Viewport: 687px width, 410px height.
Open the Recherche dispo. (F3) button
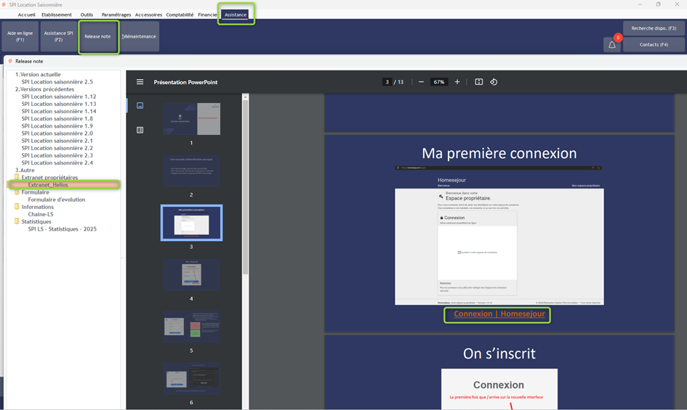coord(654,28)
